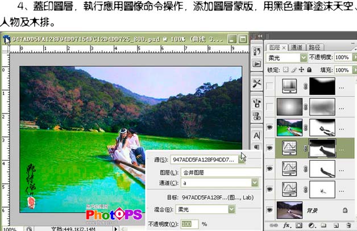
Task: Switch to the 通道 tab
Action: click(296, 47)
